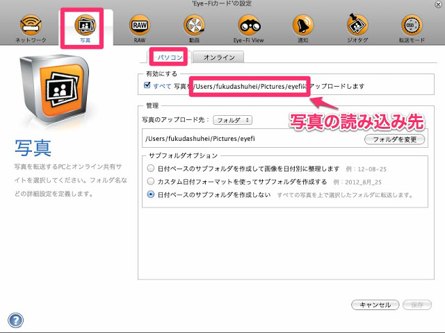Screen dimensions: 445x333
Task: Open the 動画 (Video) film reel icon
Action: click(194, 28)
